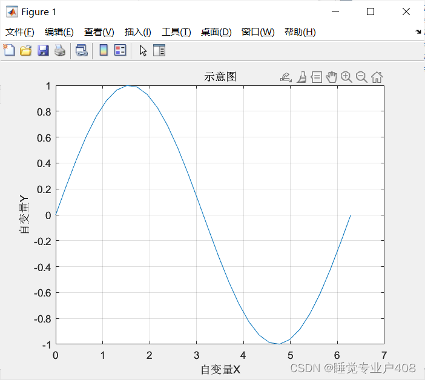Open a file via the folder icon
The image size is (425, 380).
[x=26, y=51]
